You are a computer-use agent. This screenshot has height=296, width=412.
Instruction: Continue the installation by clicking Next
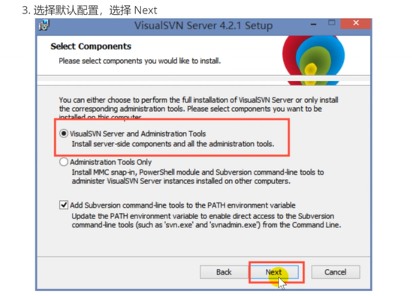[274, 272]
